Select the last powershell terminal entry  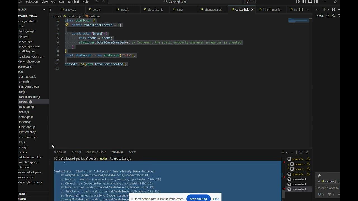coord(298,189)
